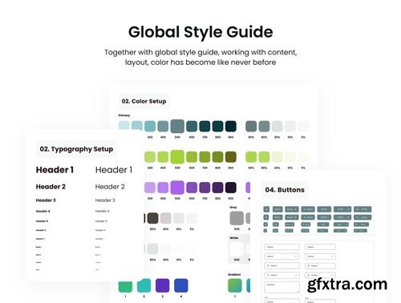The image size is (401, 303).
Task: Select the near-black purple 900 swatch
Action: 231,188
